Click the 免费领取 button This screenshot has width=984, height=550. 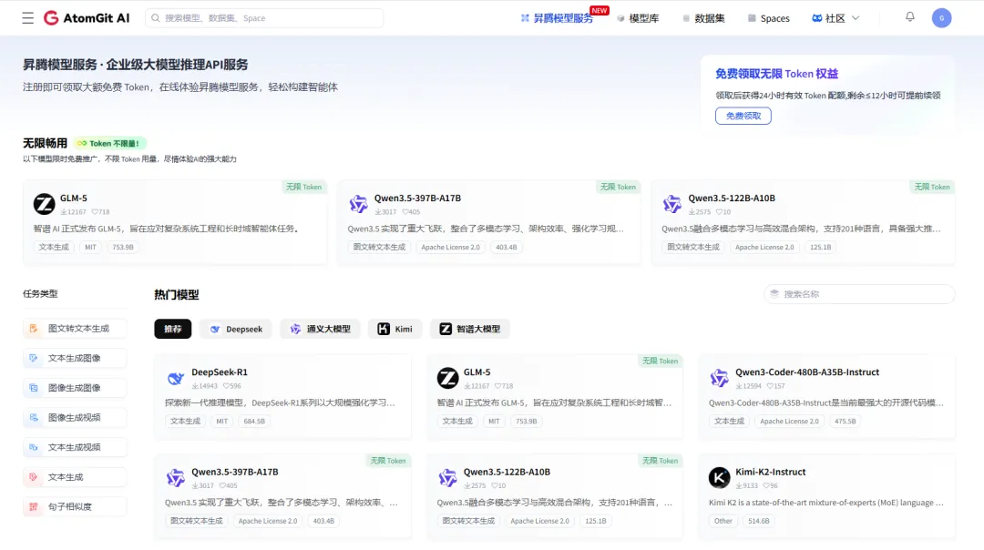click(x=743, y=116)
